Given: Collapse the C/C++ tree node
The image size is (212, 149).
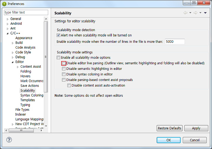Looking at the screenshot, I should (8, 33).
